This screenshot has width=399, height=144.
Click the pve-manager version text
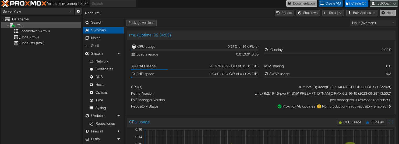pos(361,100)
